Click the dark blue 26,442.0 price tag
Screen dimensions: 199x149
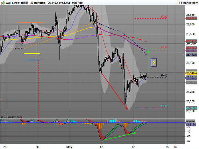click(x=191, y=55)
